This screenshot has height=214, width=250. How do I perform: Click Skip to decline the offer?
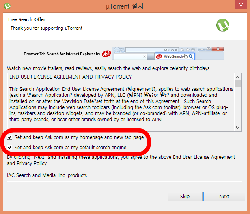pos(185,197)
